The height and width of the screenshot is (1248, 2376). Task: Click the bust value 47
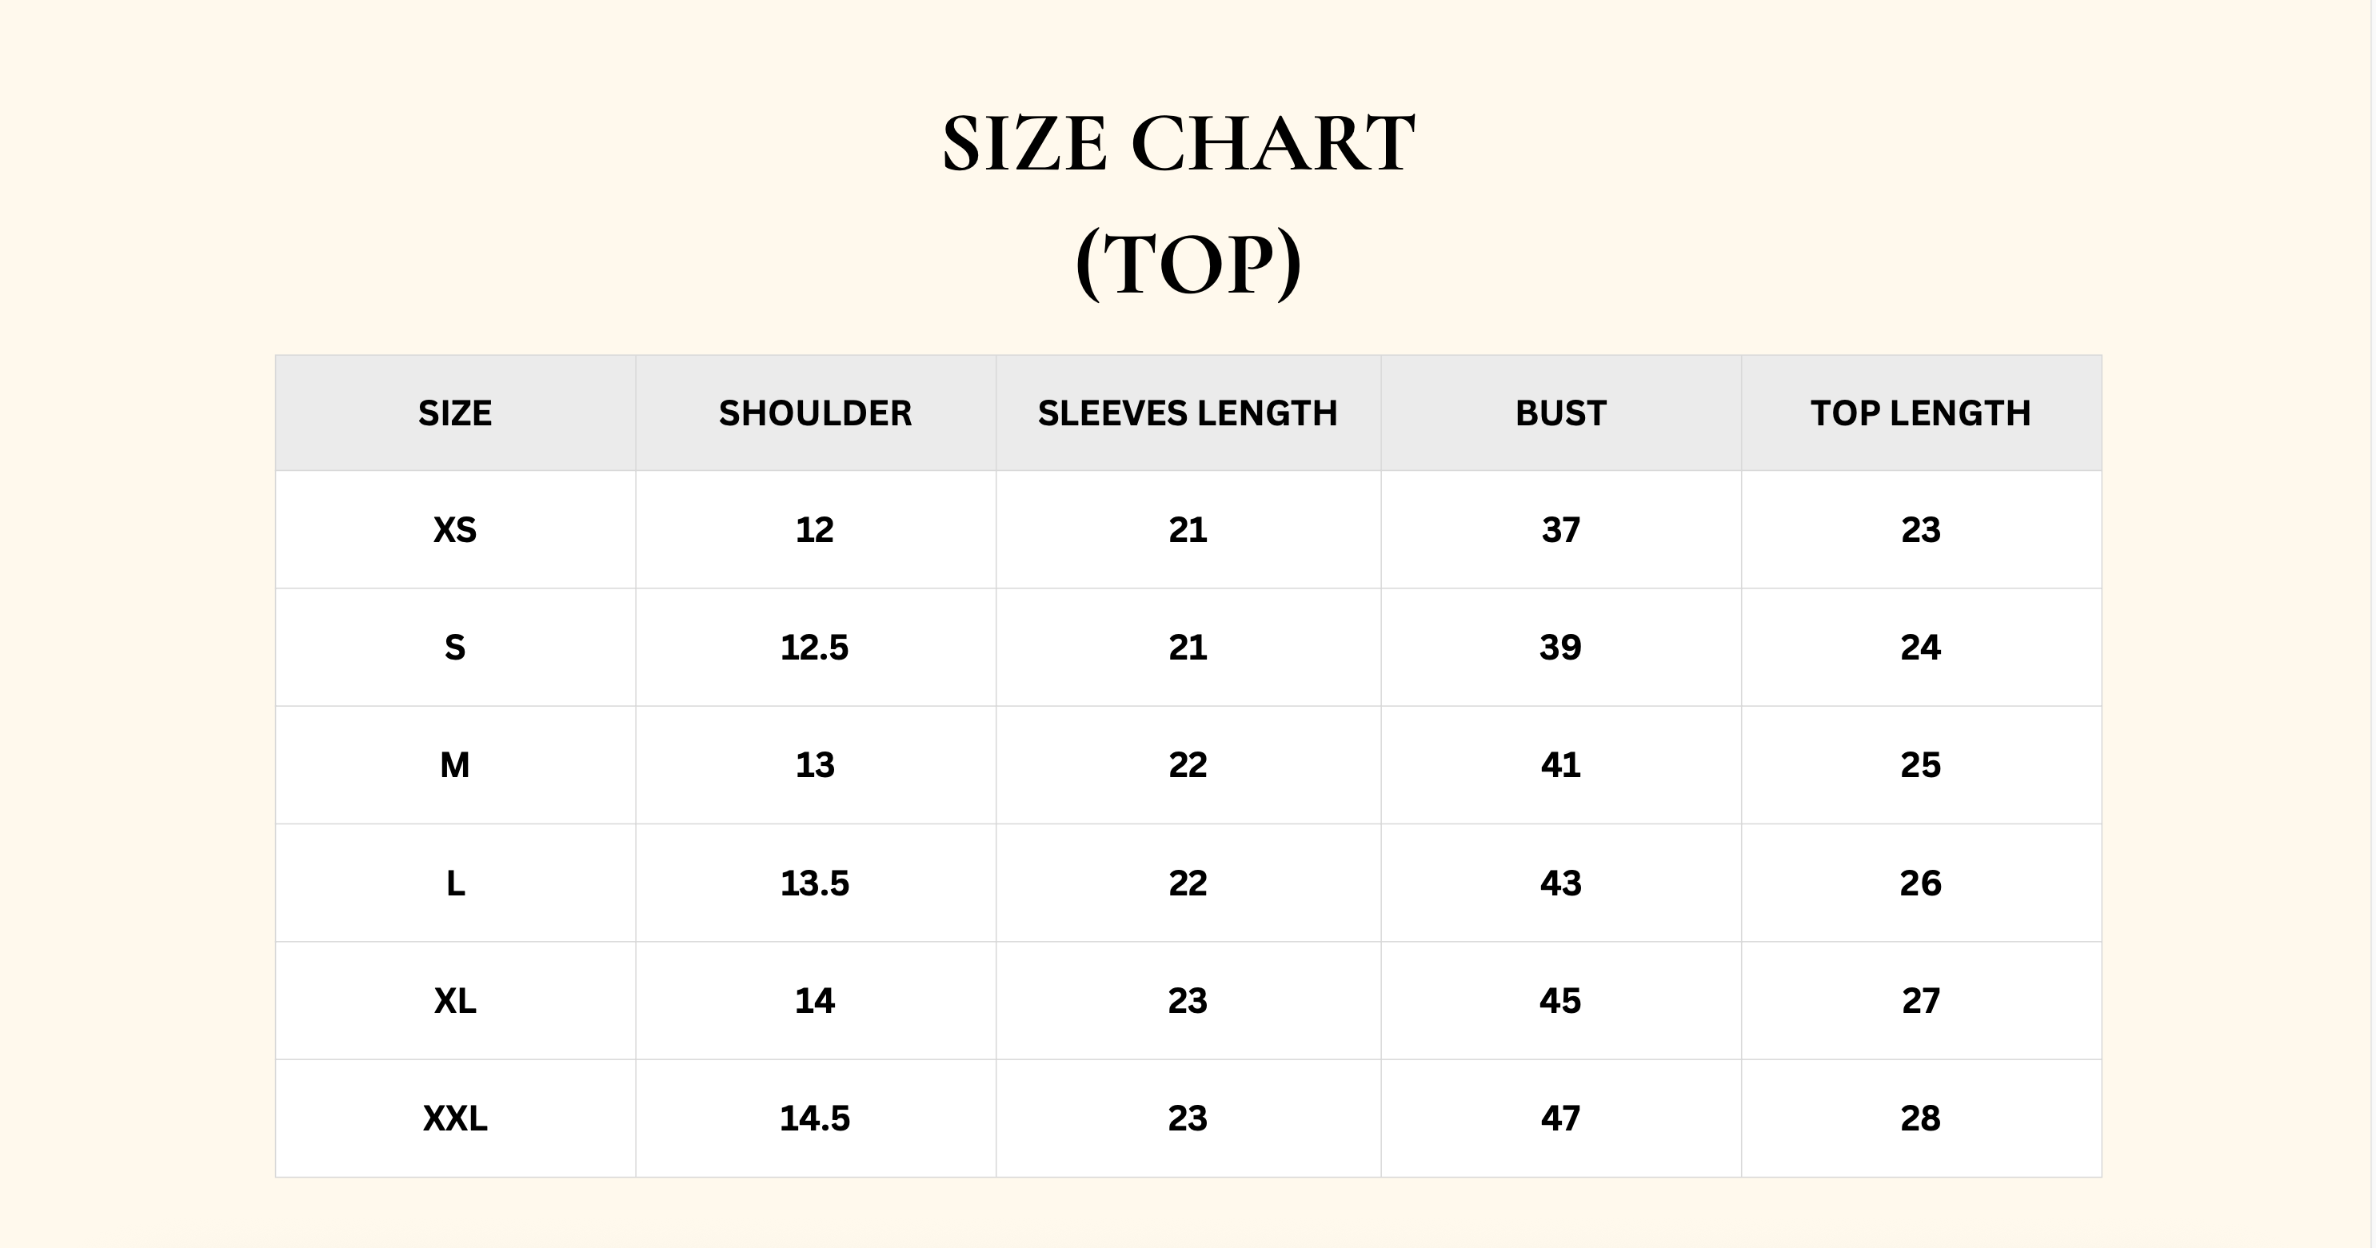coord(1560,1118)
